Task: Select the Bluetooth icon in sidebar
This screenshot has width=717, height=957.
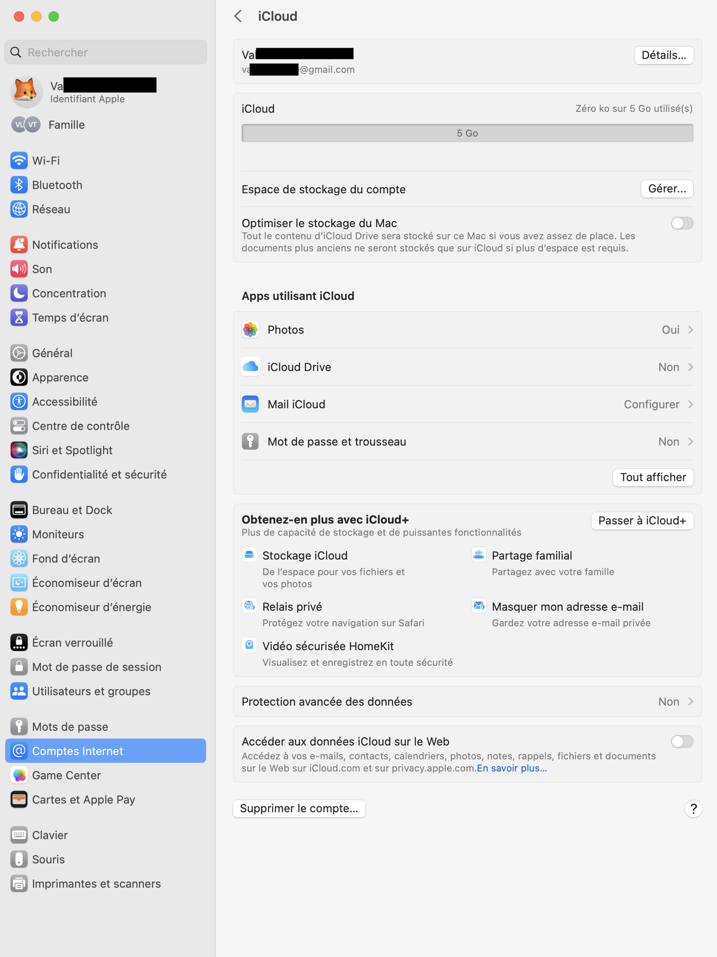Action: (19, 185)
